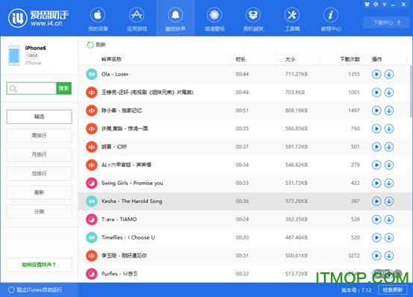Open the title bar dropdown menu arrow
The width and height of the screenshot is (413, 297).
(x=385, y=4)
